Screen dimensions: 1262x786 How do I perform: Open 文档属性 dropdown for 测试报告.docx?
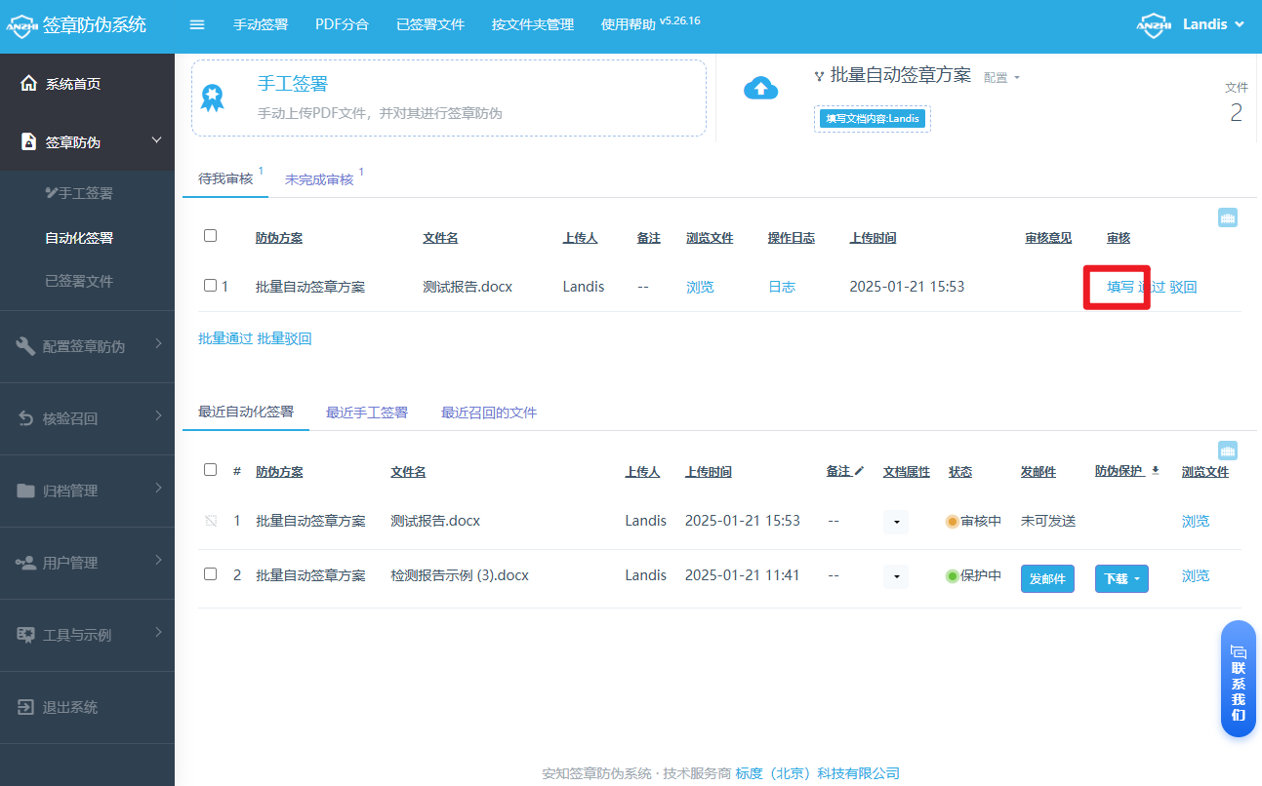click(x=895, y=522)
